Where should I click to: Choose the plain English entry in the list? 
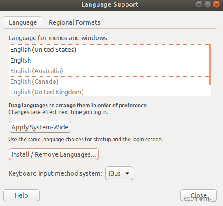pyautogui.click(x=109, y=60)
